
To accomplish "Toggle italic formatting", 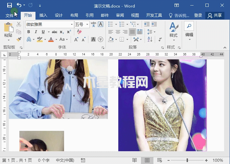I will click(36, 32).
